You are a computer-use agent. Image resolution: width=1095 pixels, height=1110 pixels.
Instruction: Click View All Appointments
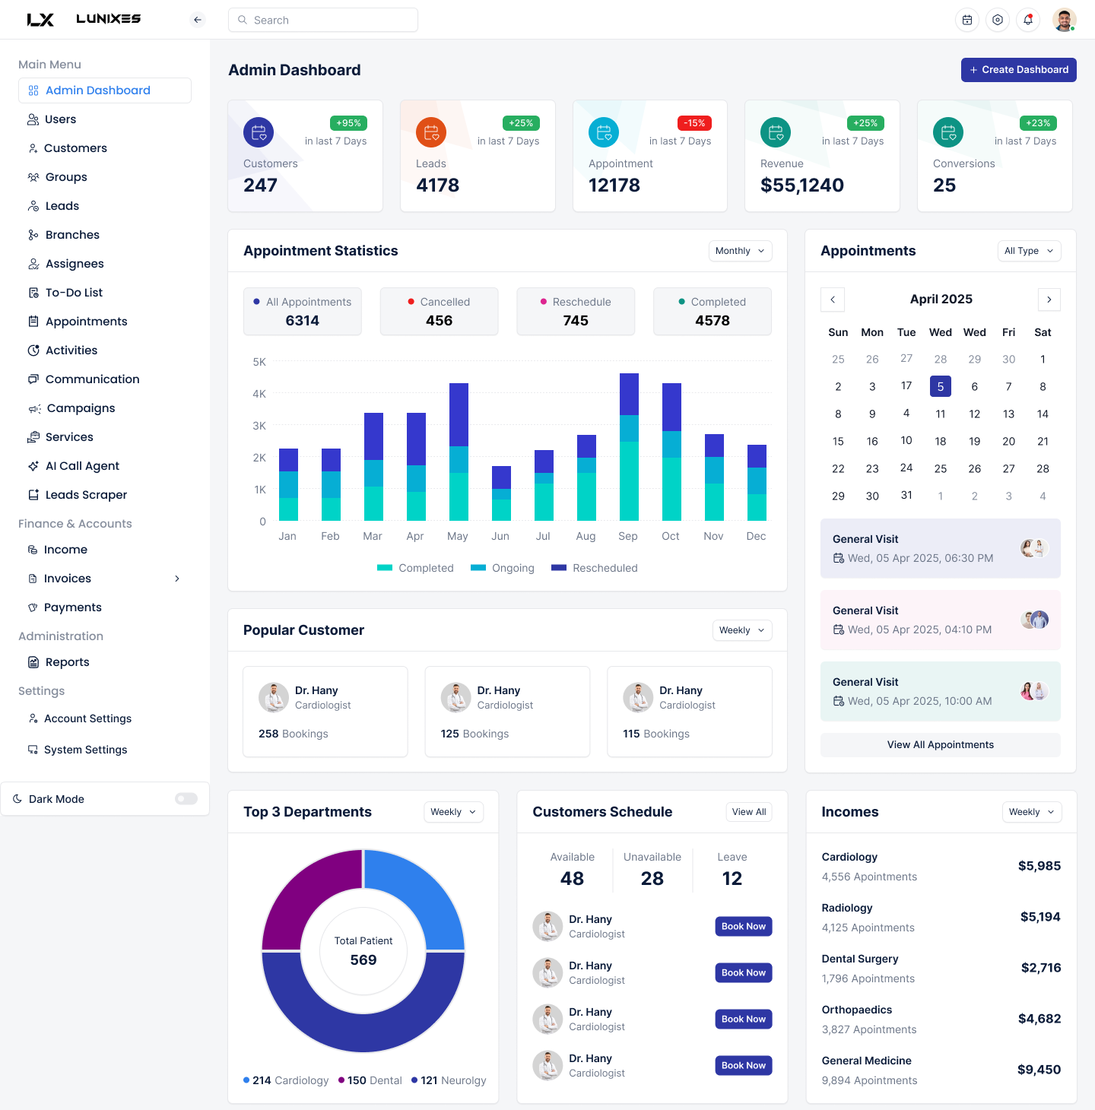pyautogui.click(x=940, y=745)
